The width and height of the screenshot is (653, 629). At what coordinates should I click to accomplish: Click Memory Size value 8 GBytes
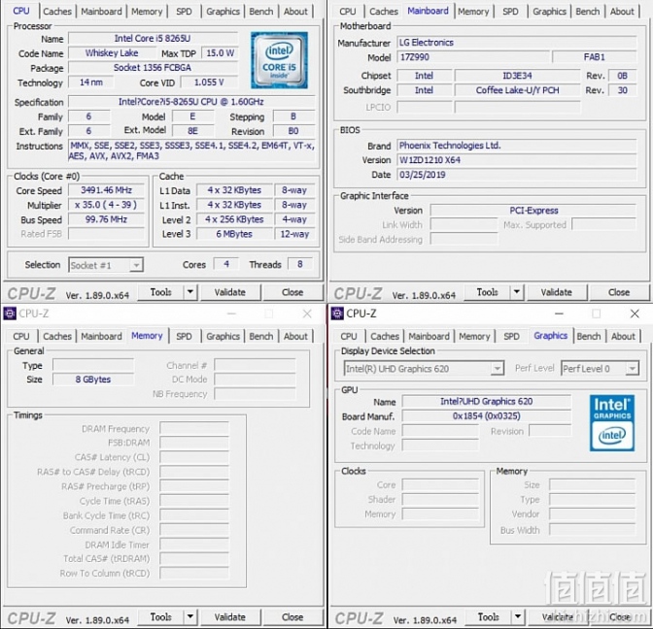[93, 379]
